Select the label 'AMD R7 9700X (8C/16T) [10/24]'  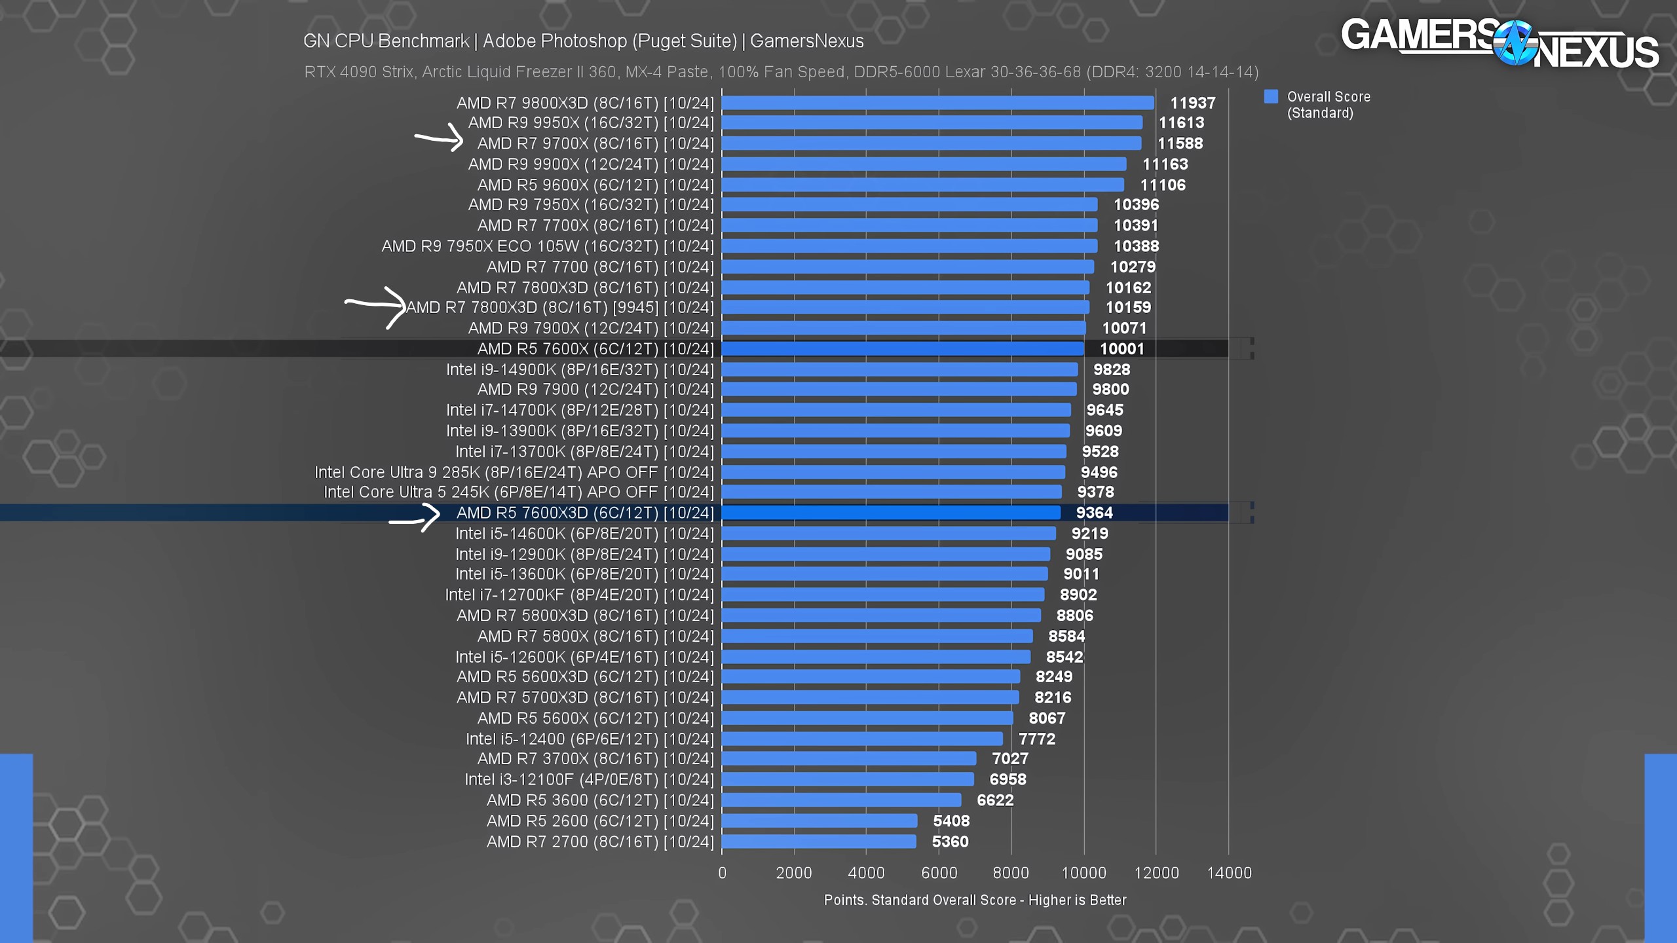595,143
